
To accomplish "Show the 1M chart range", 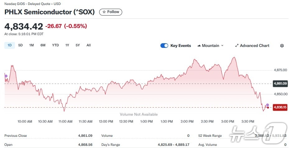I will 31,45.
